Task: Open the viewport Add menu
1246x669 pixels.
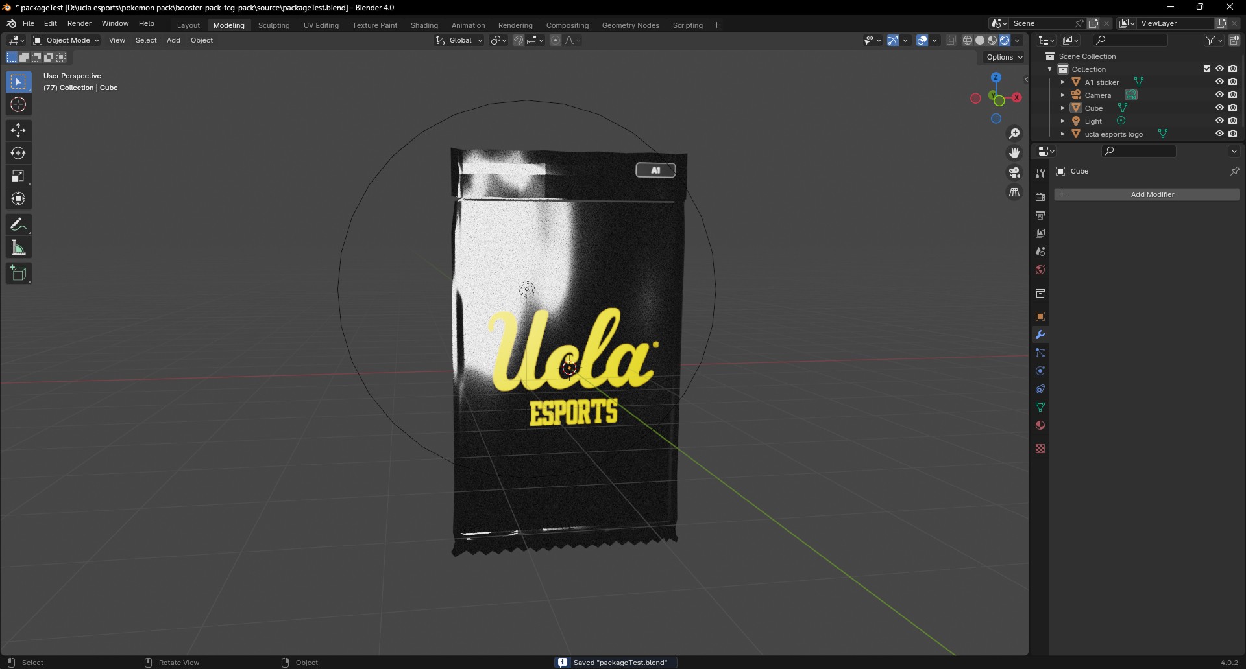Action: (x=173, y=40)
